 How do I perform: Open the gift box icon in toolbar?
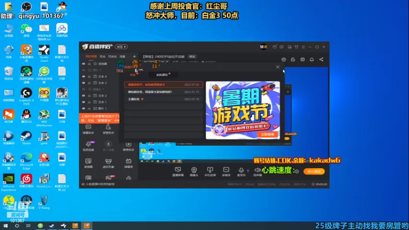(x=284, y=59)
